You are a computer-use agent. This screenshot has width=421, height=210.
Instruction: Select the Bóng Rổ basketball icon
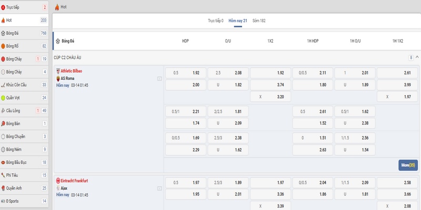[3, 46]
